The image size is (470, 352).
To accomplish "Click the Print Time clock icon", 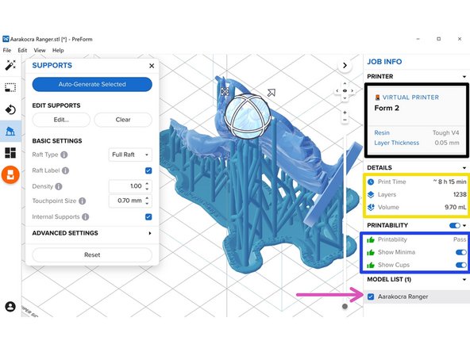I will (371, 182).
